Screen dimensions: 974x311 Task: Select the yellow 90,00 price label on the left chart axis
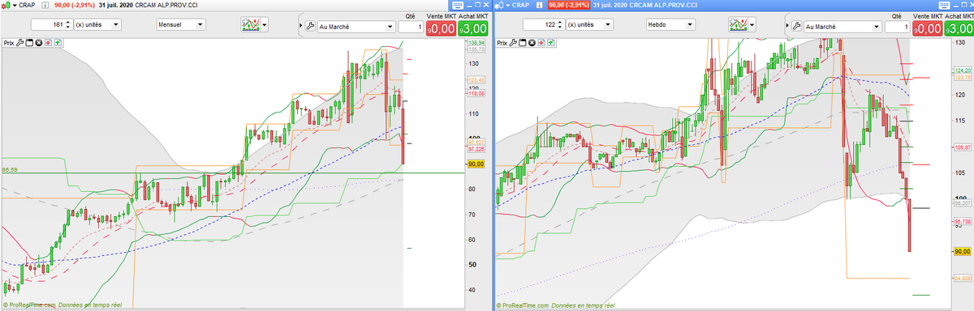(476, 164)
